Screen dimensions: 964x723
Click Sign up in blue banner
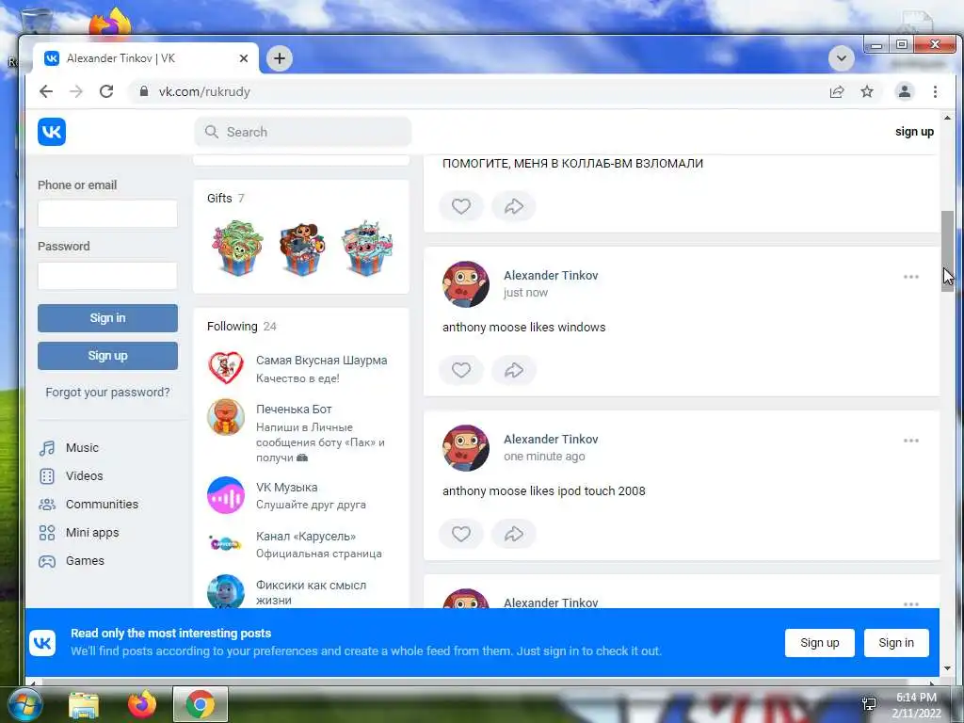point(820,642)
